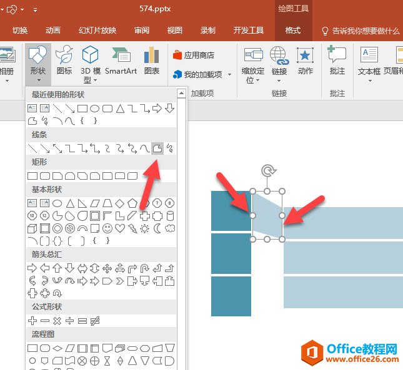Select the Moon shape
Image resolution: width=403 pixels, height=370 pixels.
pos(157,228)
